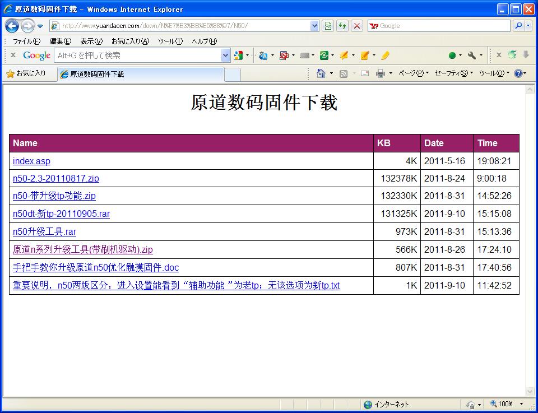Open the 表示(V) menu
This screenshot has height=413, width=538.
(91, 41)
